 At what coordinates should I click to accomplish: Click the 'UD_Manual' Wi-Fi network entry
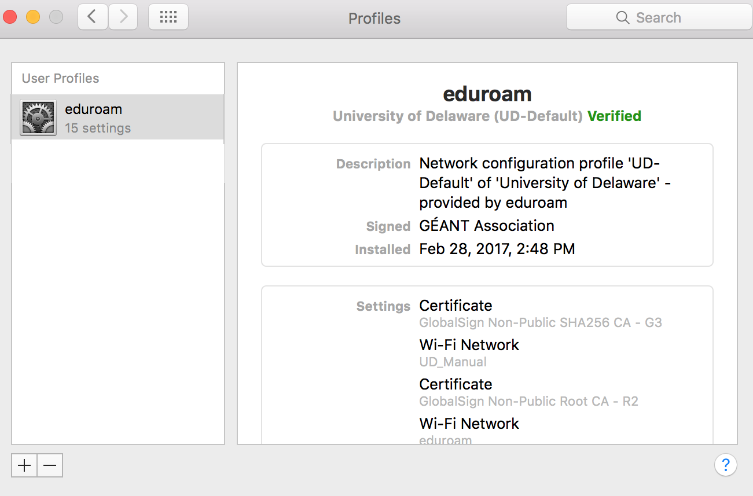453,362
